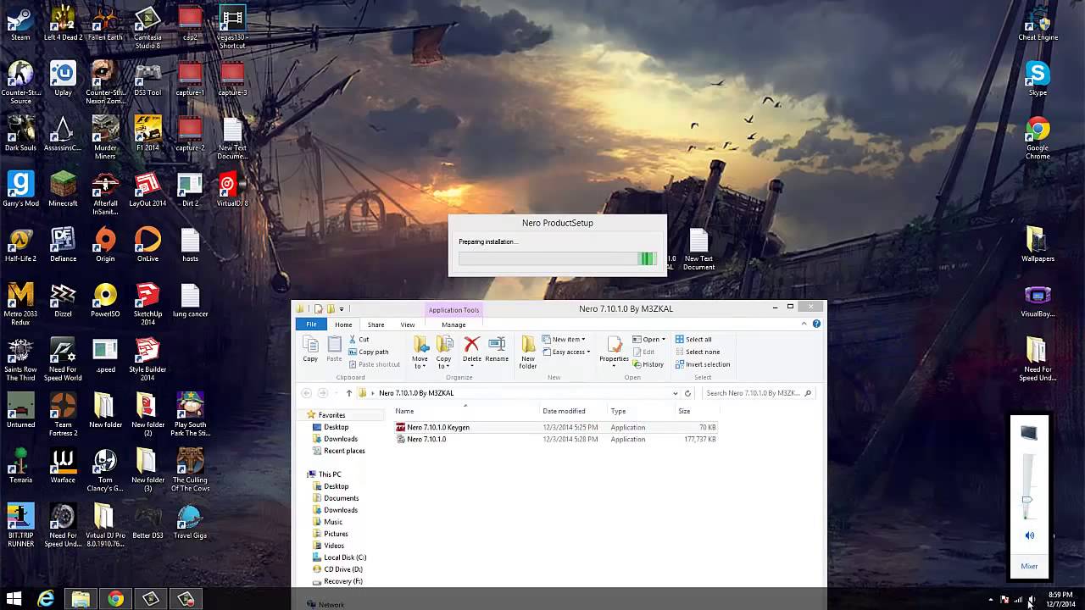
Task: Switch to the View ribbon tab
Action: [408, 324]
